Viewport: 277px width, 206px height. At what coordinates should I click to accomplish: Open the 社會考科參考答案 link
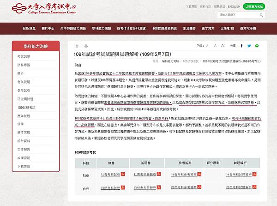[x=184, y=175]
